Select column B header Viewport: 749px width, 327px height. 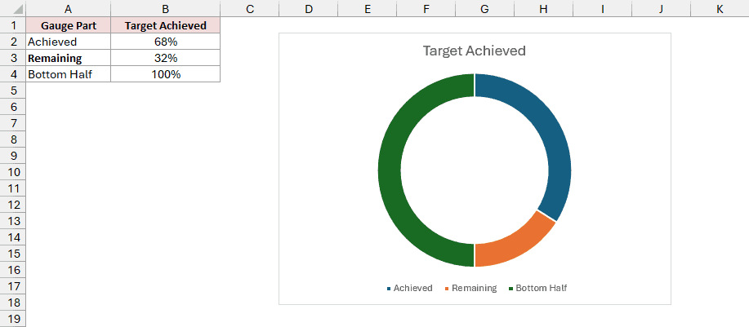click(x=166, y=9)
